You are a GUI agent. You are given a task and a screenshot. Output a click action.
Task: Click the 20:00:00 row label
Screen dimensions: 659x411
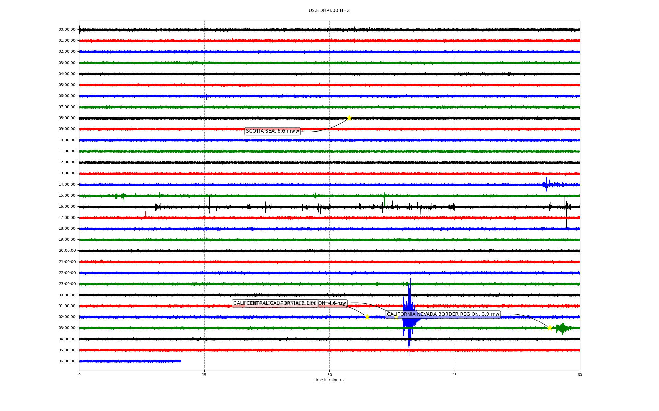(67, 251)
